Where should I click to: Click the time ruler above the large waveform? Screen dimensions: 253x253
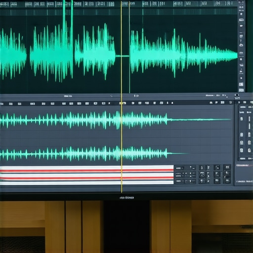[x=119, y=4]
